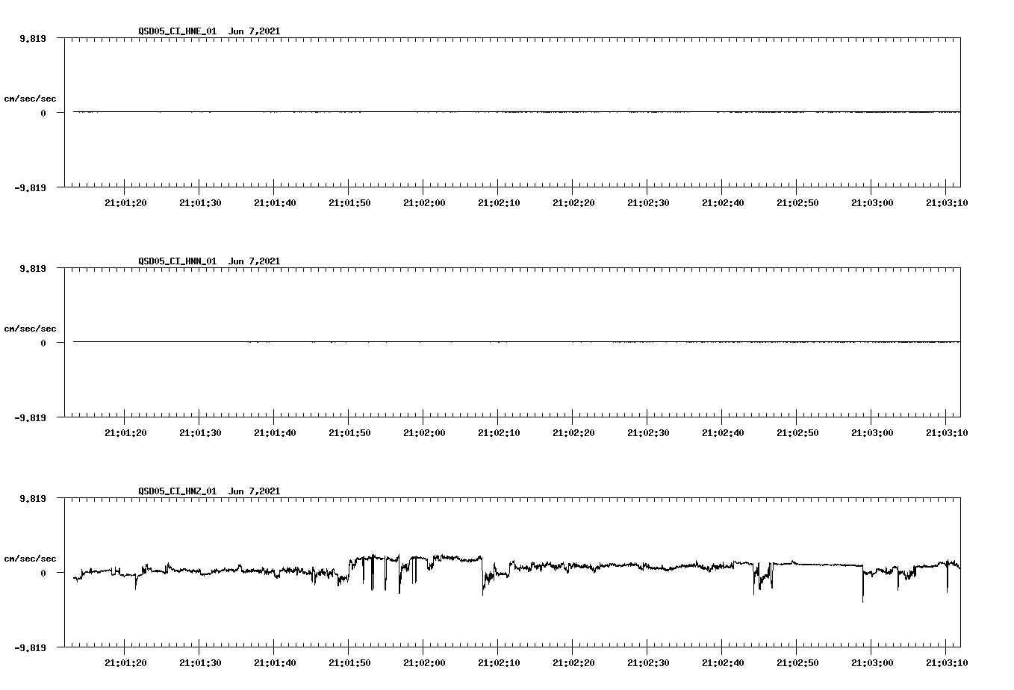
Task: Click the 21:02:00 time label under HNZ plot
Action: click(x=424, y=663)
